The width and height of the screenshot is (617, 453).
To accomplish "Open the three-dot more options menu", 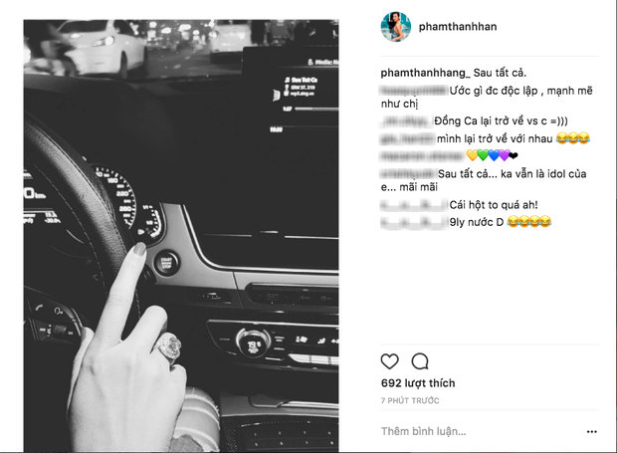I will pos(592,432).
